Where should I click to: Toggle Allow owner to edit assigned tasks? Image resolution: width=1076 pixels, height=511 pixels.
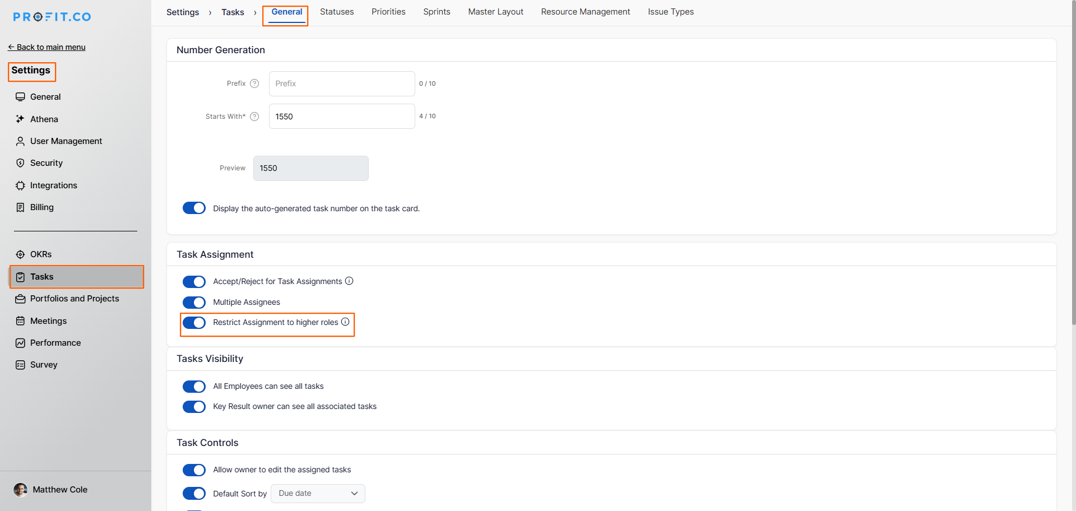pos(194,470)
